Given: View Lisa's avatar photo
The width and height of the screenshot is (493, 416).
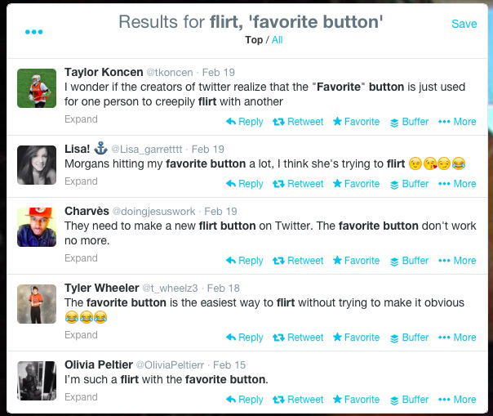Looking at the screenshot, I should pos(37,165).
